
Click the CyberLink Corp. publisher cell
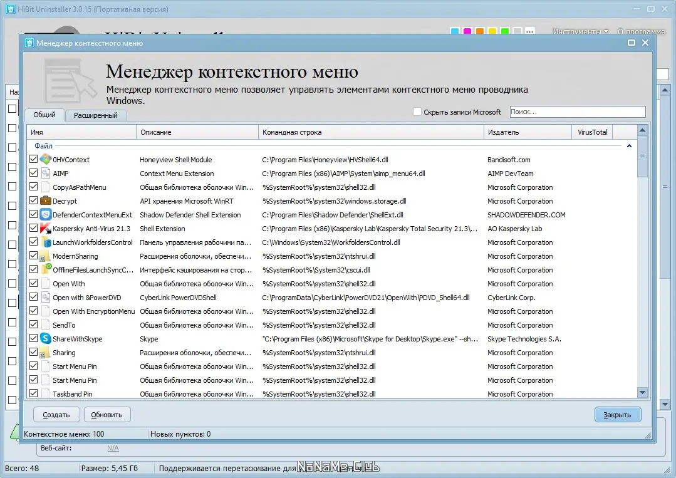click(511, 298)
